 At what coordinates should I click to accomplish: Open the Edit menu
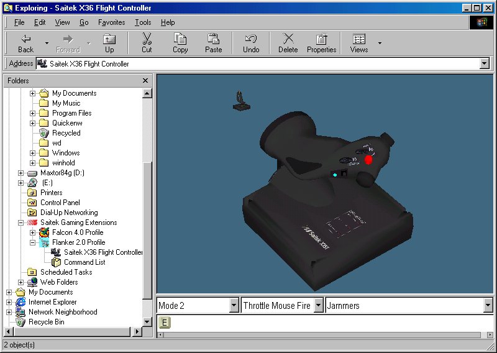click(40, 22)
